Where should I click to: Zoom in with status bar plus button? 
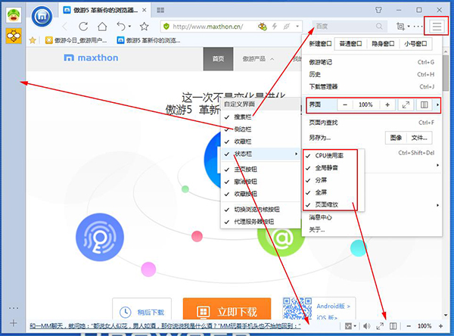440,326
